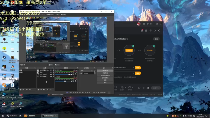This screenshot has width=210, height=118.
Task: Move the source up in the list
Action: pyautogui.click(x=48, y=89)
